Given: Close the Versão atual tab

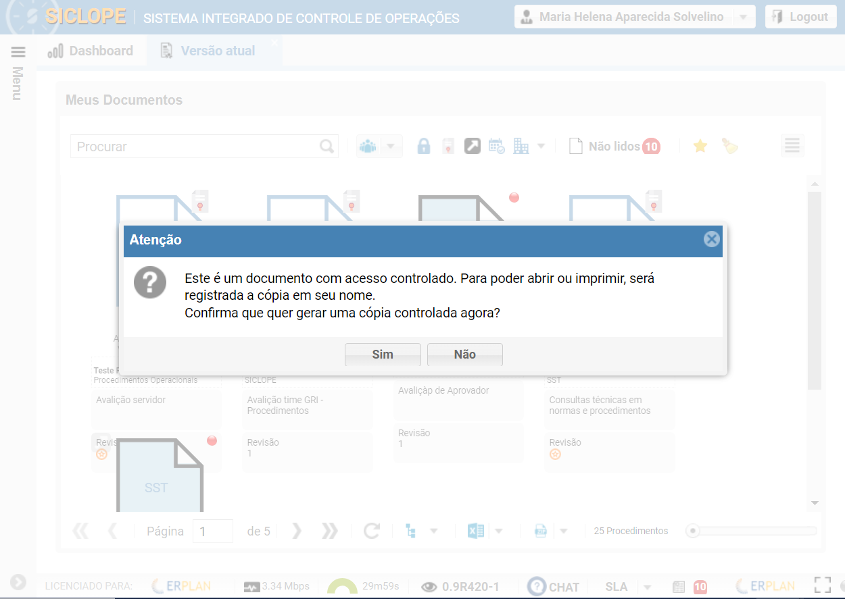Looking at the screenshot, I should (x=274, y=43).
